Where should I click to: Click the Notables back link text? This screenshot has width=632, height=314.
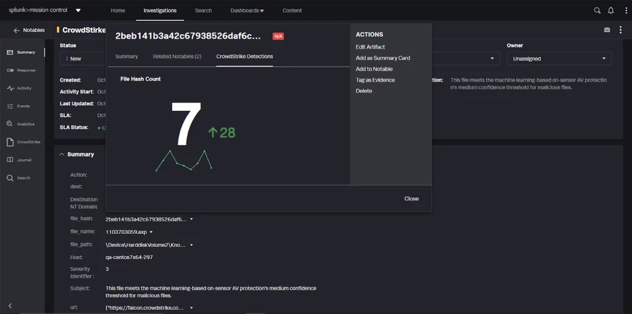coord(34,30)
